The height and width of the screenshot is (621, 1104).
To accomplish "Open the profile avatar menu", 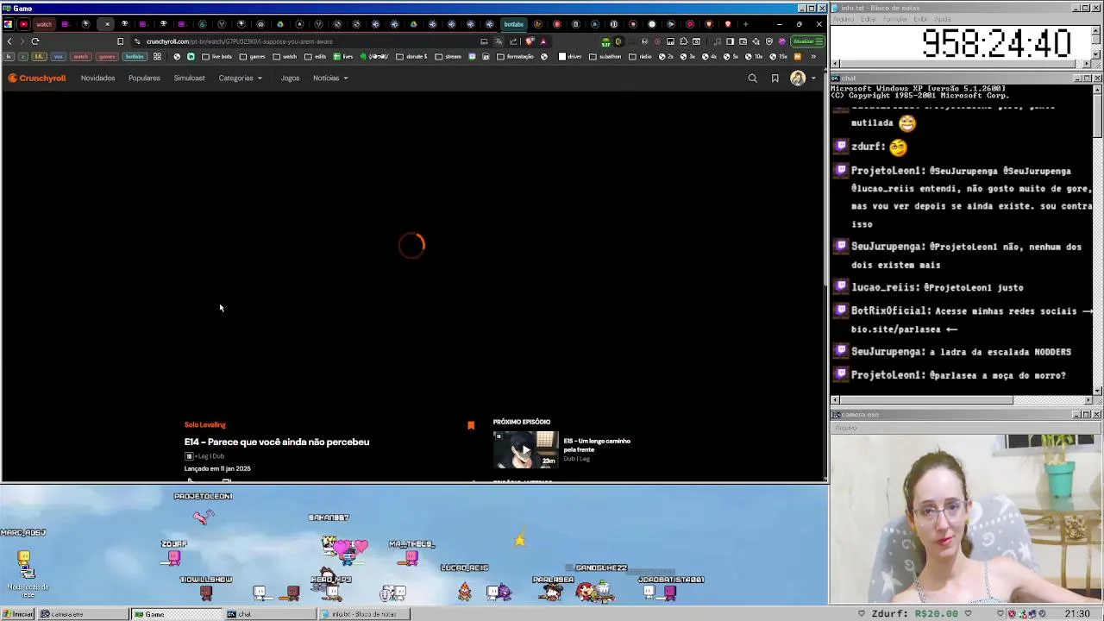I will coord(802,78).
